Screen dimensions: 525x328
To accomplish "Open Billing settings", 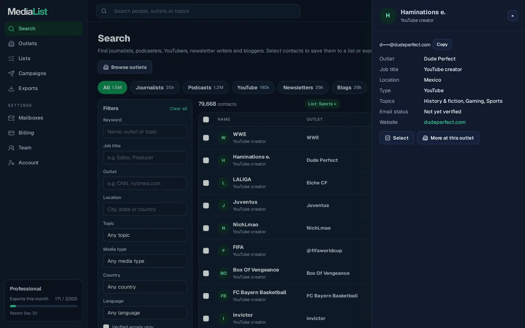I will (x=43, y=133).
